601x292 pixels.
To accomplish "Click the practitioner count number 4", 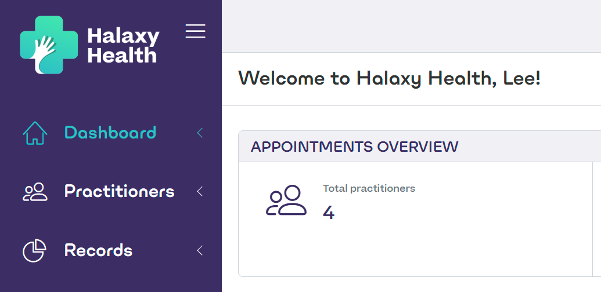I will (x=329, y=213).
